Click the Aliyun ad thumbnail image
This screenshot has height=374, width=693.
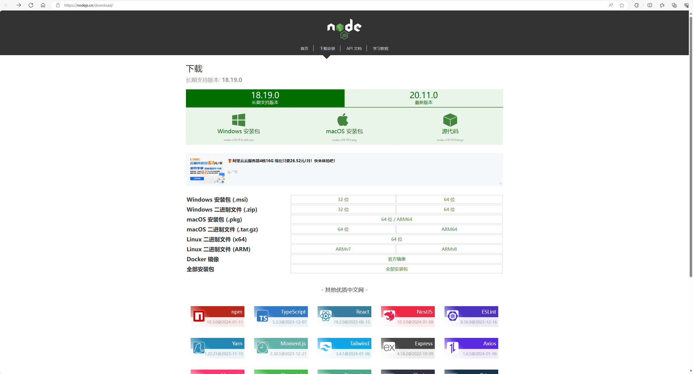(x=207, y=170)
